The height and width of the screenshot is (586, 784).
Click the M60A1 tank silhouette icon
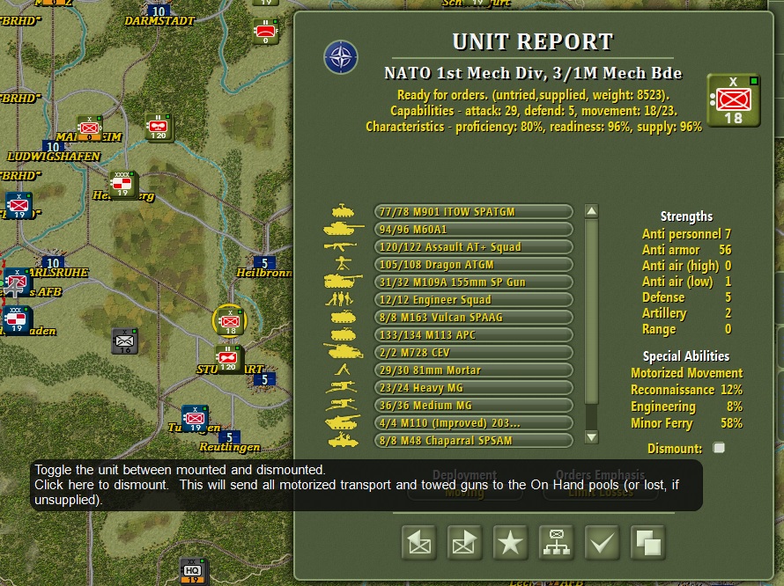tap(343, 229)
